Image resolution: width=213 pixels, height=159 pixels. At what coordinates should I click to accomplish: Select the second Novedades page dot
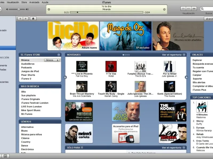(125, 55)
